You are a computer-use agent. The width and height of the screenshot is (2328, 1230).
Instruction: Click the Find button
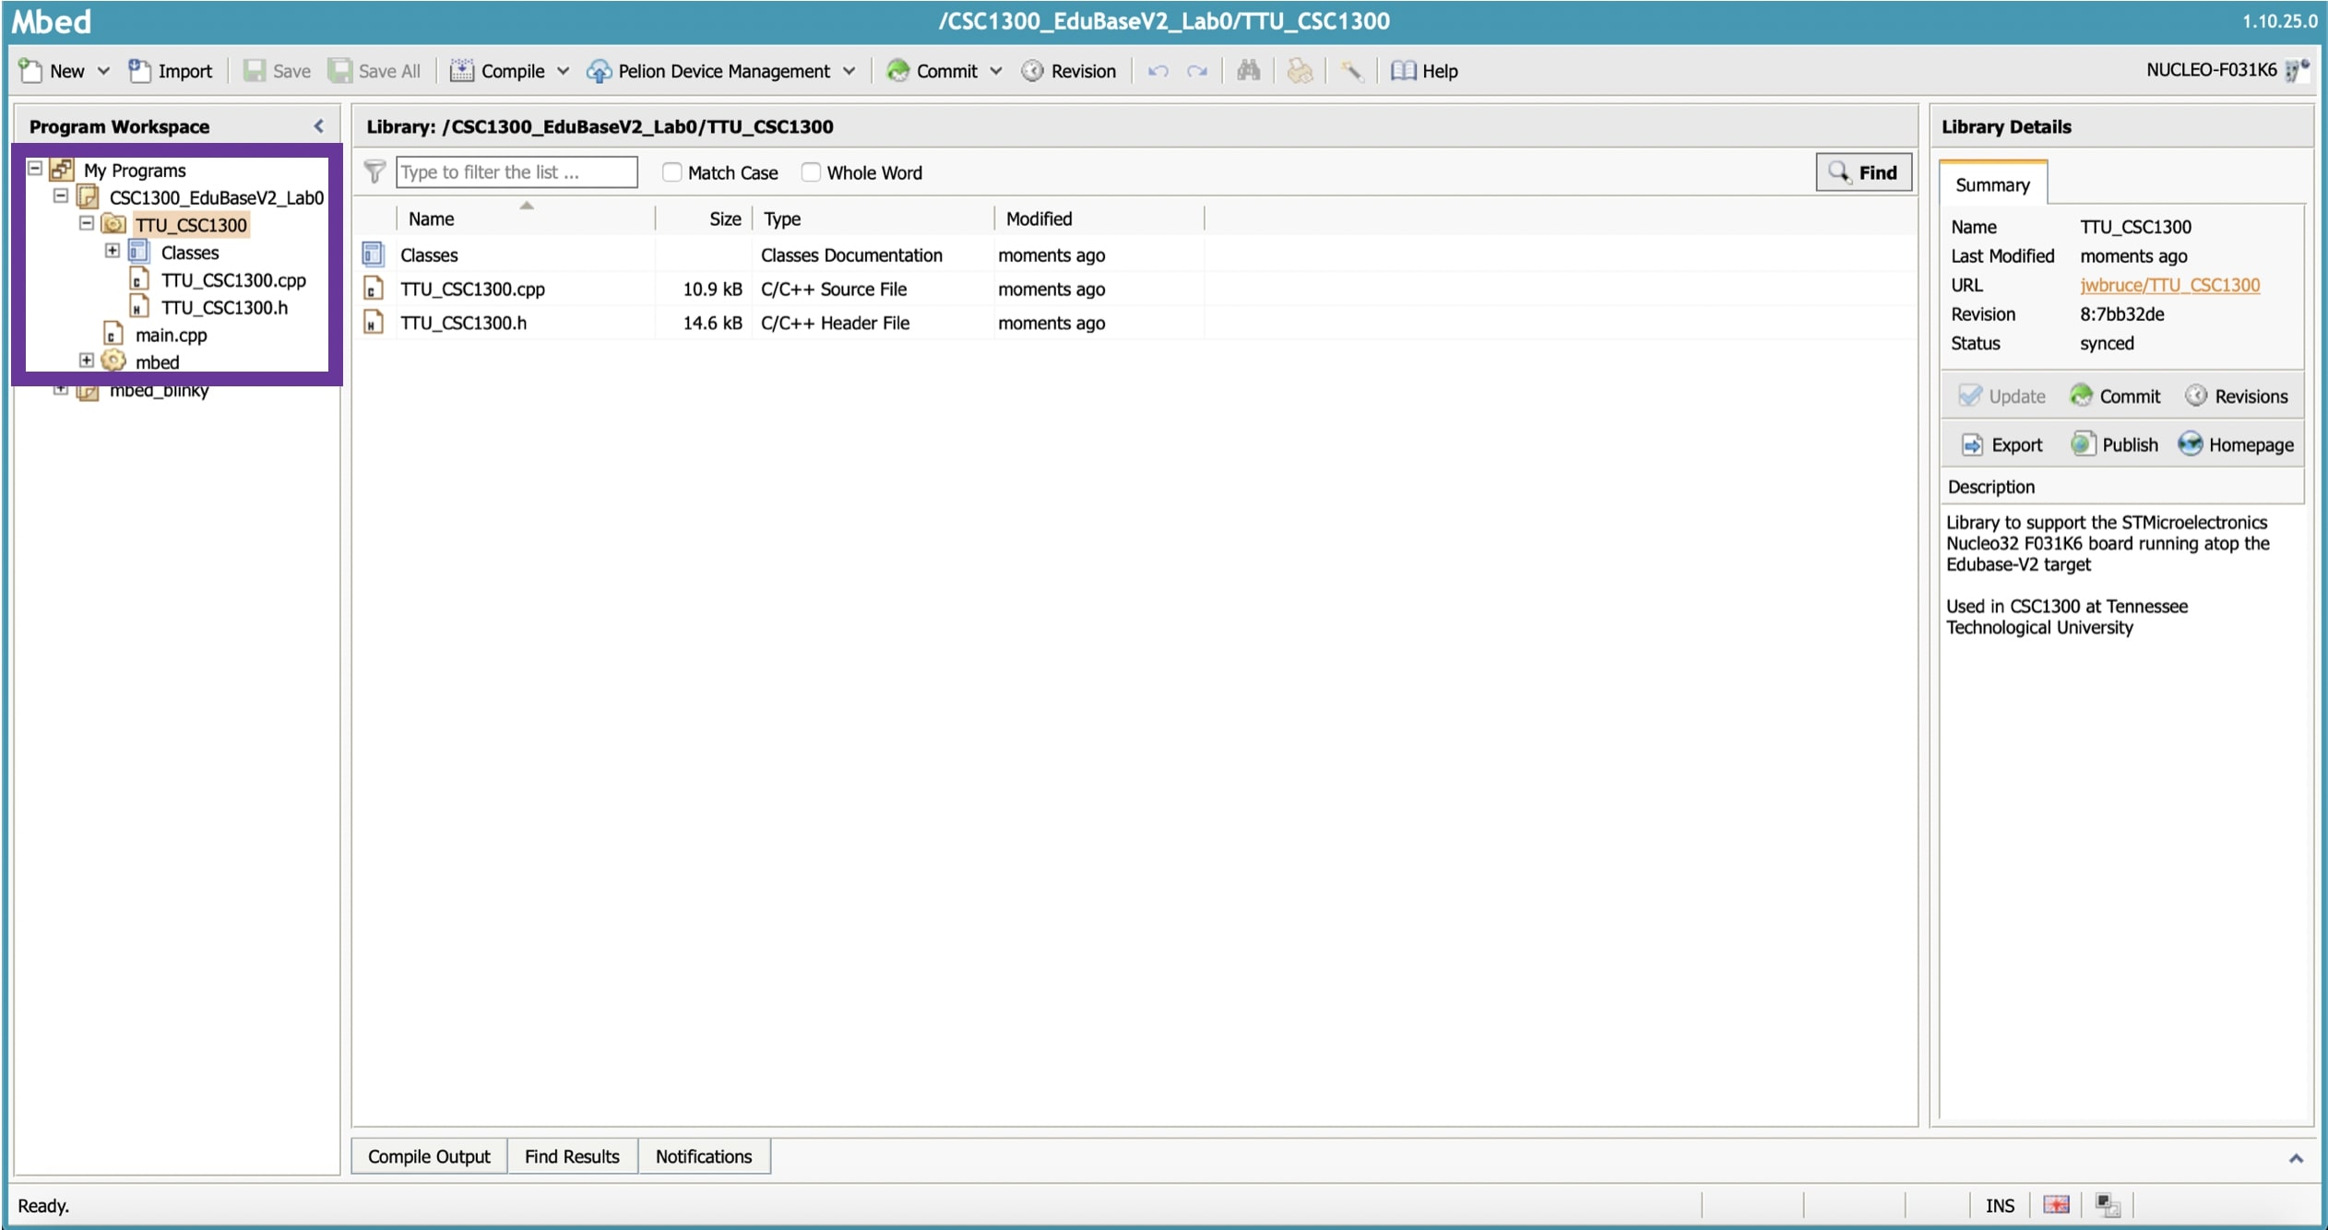point(1863,172)
